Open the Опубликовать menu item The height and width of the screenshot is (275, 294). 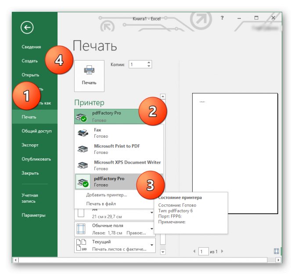coord(36,159)
